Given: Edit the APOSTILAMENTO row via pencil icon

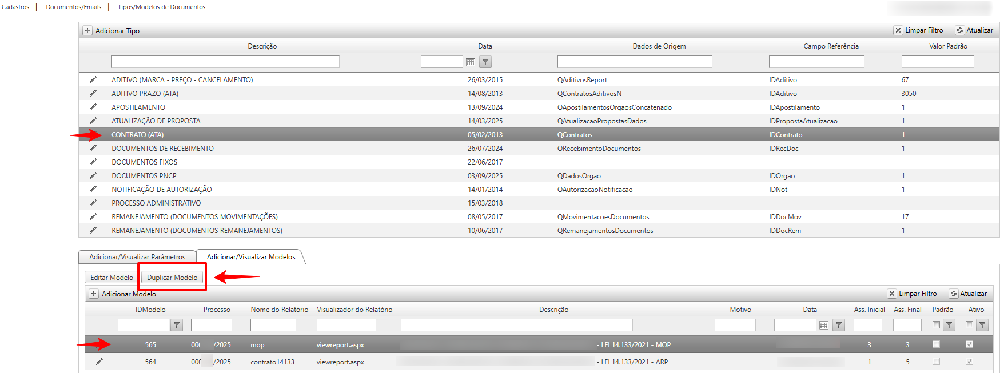Looking at the screenshot, I should 93,107.
